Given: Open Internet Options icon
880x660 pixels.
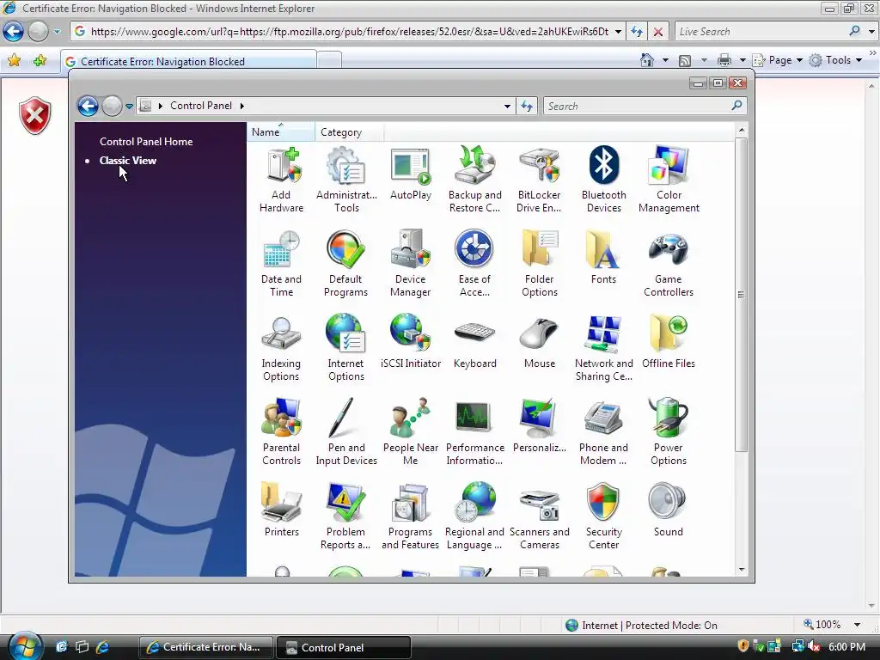Looking at the screenshot, I should click(345, 348).
